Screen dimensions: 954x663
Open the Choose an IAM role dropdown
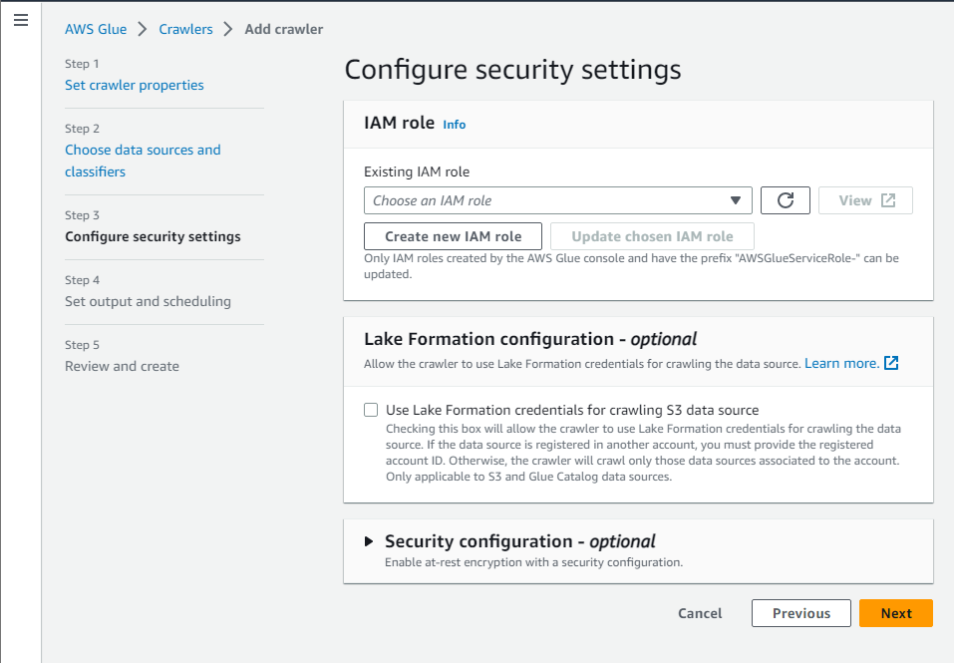tap(557, 200)
